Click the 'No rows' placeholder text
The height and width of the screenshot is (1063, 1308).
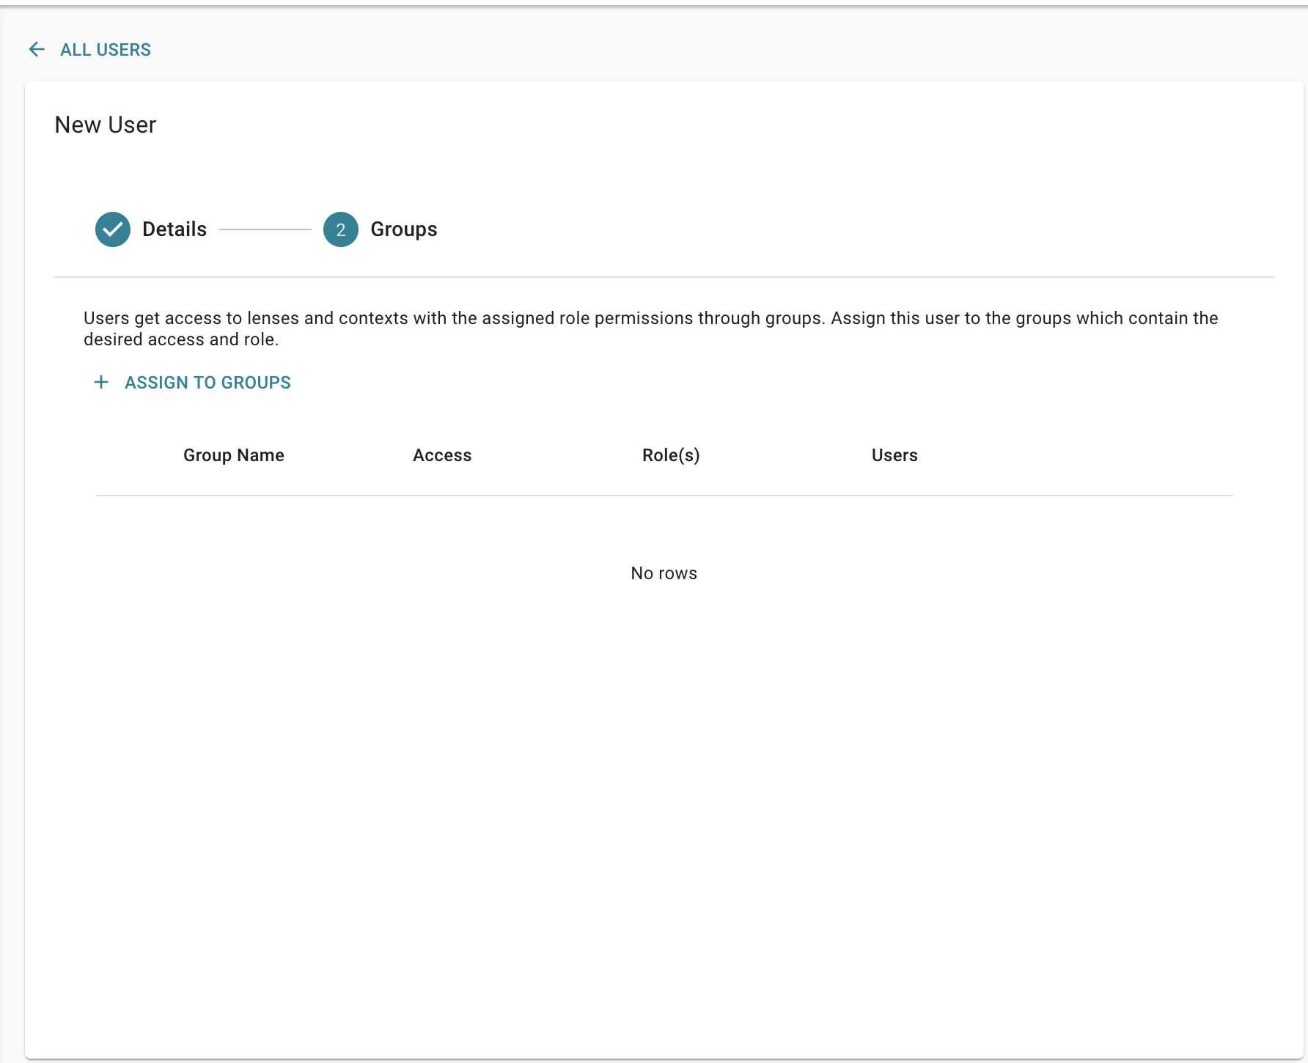[664, 573]
